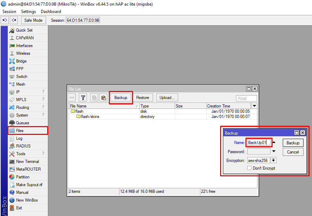Open the Dashboard menu
The width and height of the screenshot is (312, 216).
point(51,12)
